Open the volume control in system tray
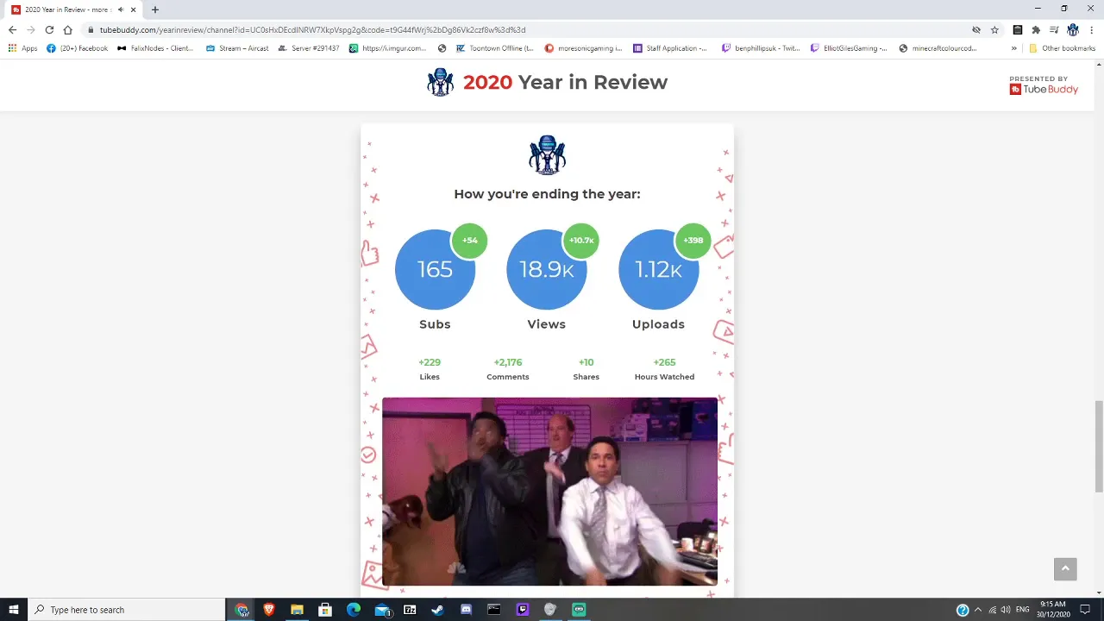 (1005, 610)
